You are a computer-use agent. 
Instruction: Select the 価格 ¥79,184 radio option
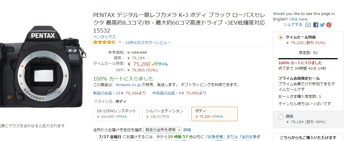pos(281,117)
